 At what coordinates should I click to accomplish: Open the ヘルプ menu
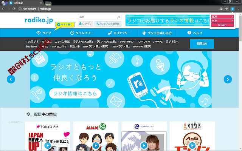coord(194,33)
